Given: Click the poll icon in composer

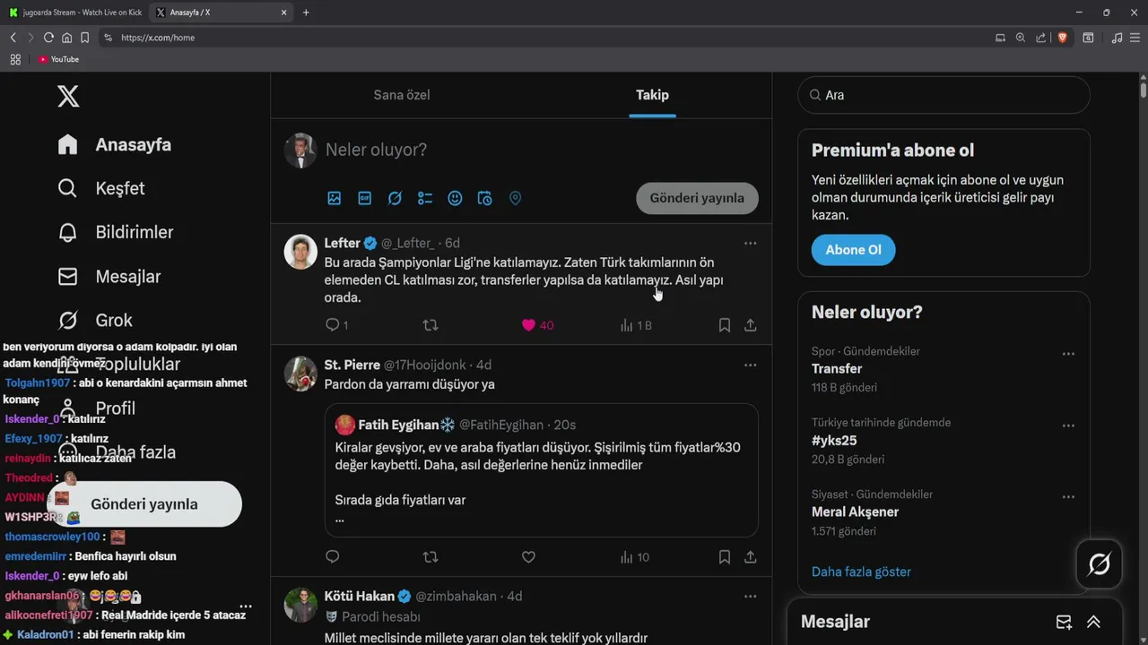Looking at the screenshot, I should (425, 198).
